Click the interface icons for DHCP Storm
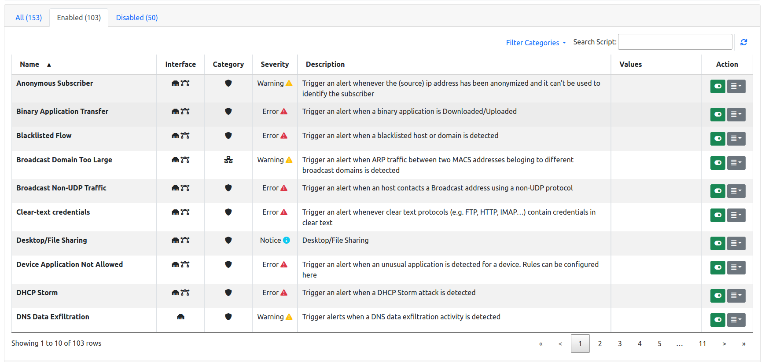This screenshot has width=765, height=362. pyautogui.click(x=180, y=293)
